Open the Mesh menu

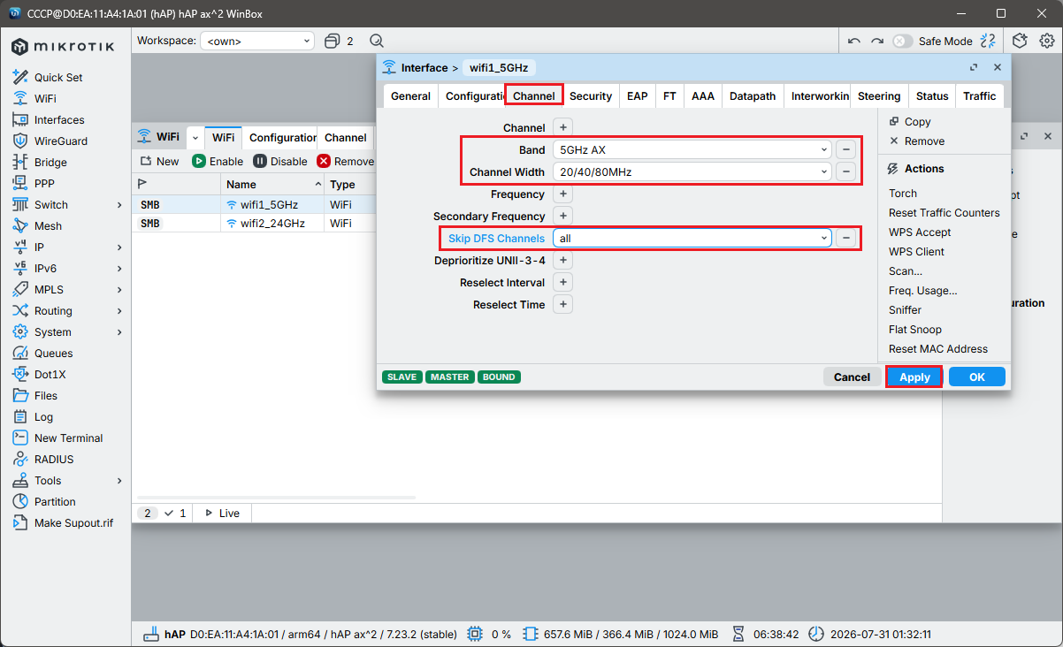click(x=48, y=225)
